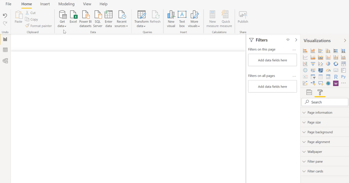This screenshot has height=183, width=349.
Task: Select the map globe visual
Action: click(305, 70)
